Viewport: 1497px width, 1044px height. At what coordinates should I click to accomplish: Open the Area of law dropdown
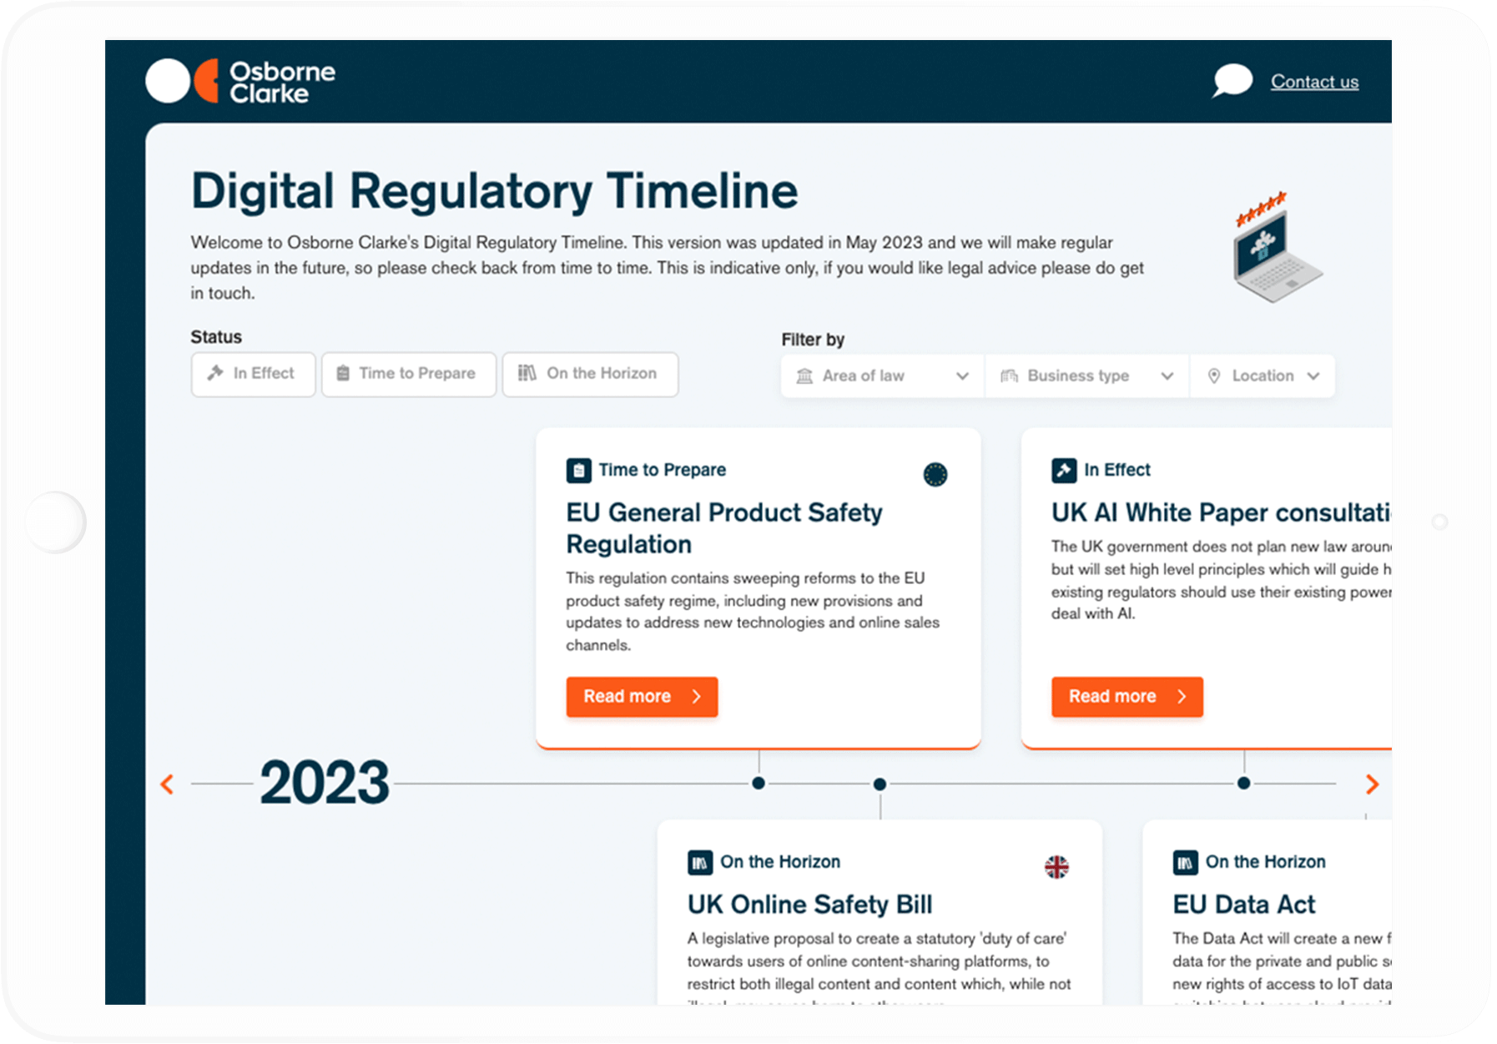pos(880,376)
